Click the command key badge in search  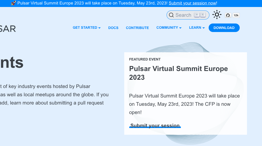197,15
